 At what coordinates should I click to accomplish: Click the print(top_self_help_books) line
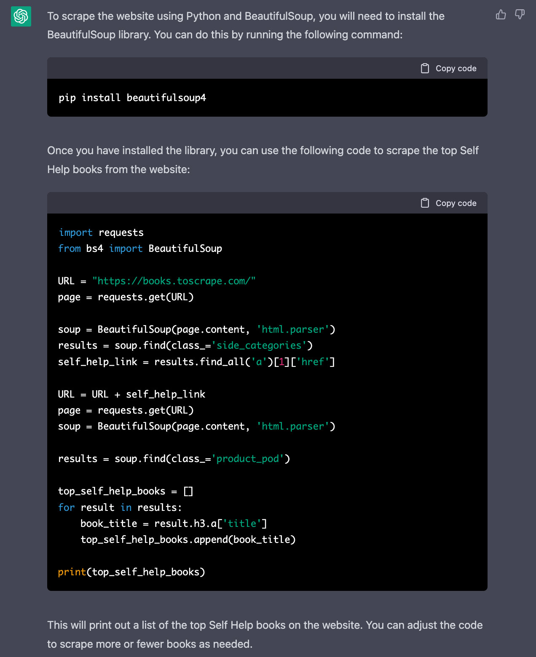coord(131,572)
